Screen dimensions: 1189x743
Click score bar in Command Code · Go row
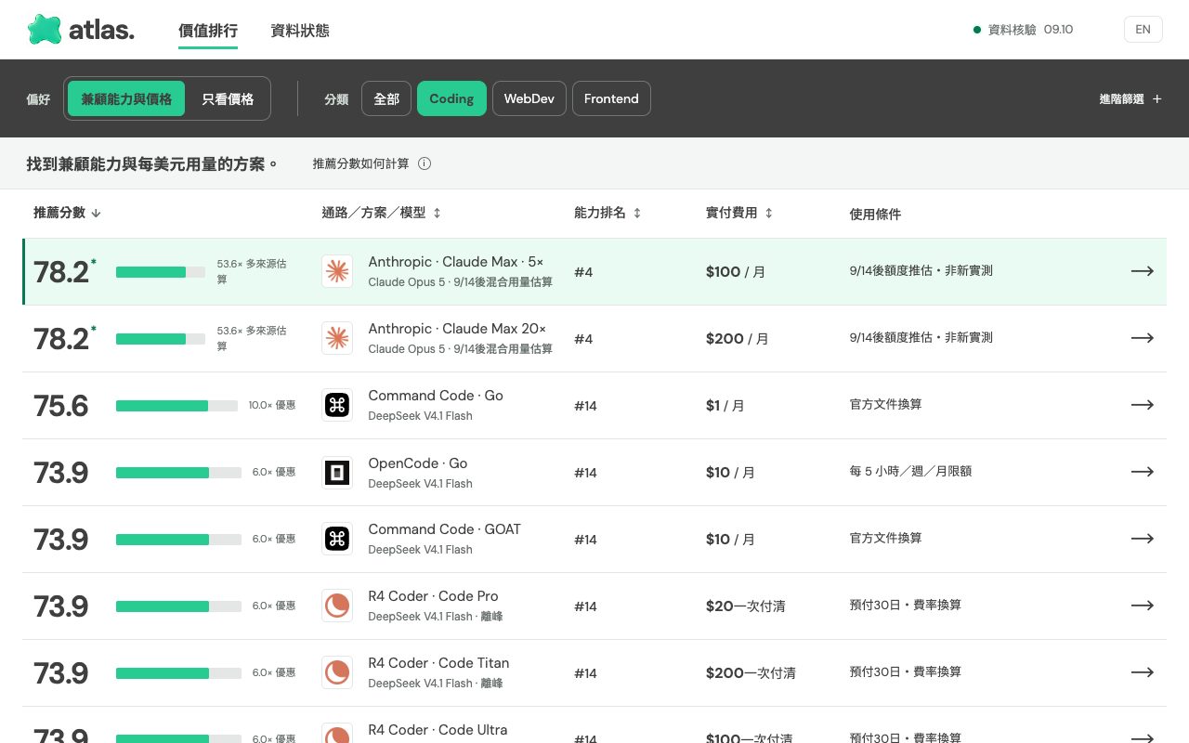click(x=176, y=406)
